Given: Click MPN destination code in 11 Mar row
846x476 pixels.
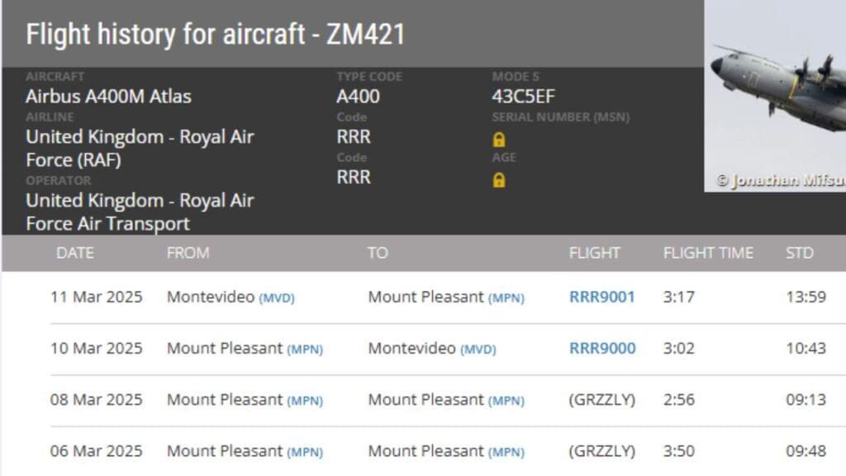Looking at the screenshot, I should click(x=506, y=297).
